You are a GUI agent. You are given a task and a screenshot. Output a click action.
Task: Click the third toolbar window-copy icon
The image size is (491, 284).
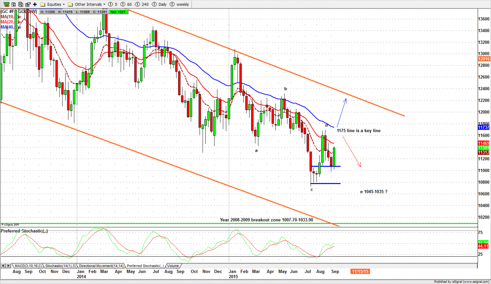click(20, 4)
